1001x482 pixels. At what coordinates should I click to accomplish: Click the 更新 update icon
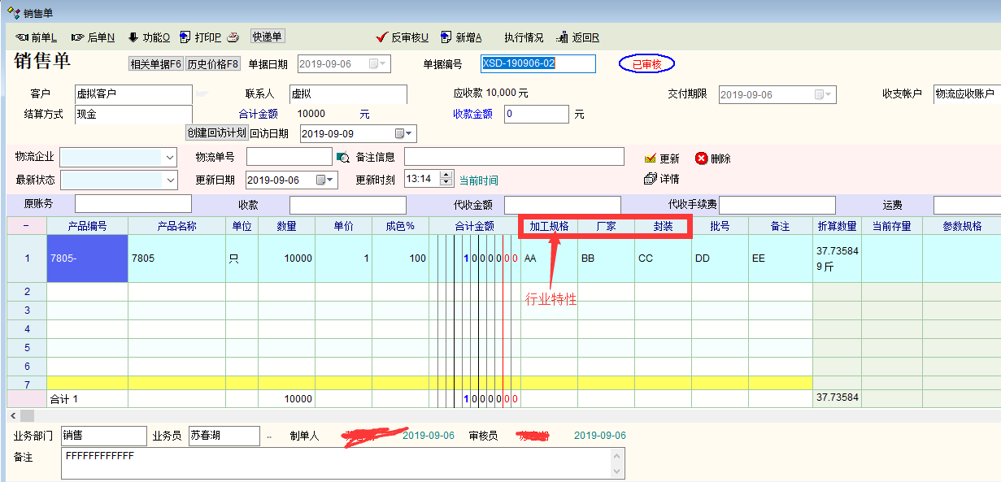tap(650, 158)
